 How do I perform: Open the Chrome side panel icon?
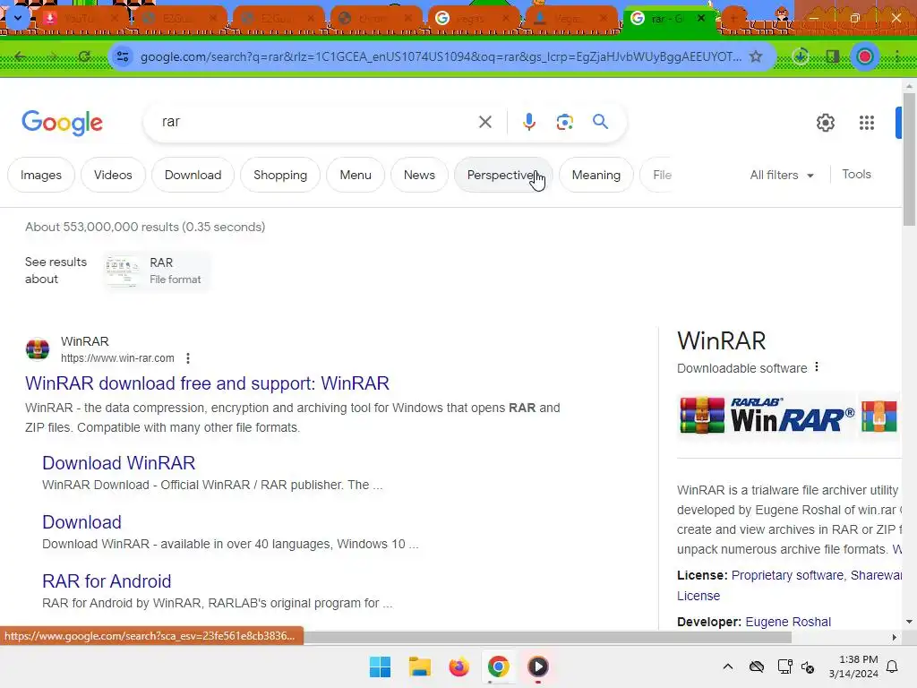pyautogui.click(x=832, y=56)
